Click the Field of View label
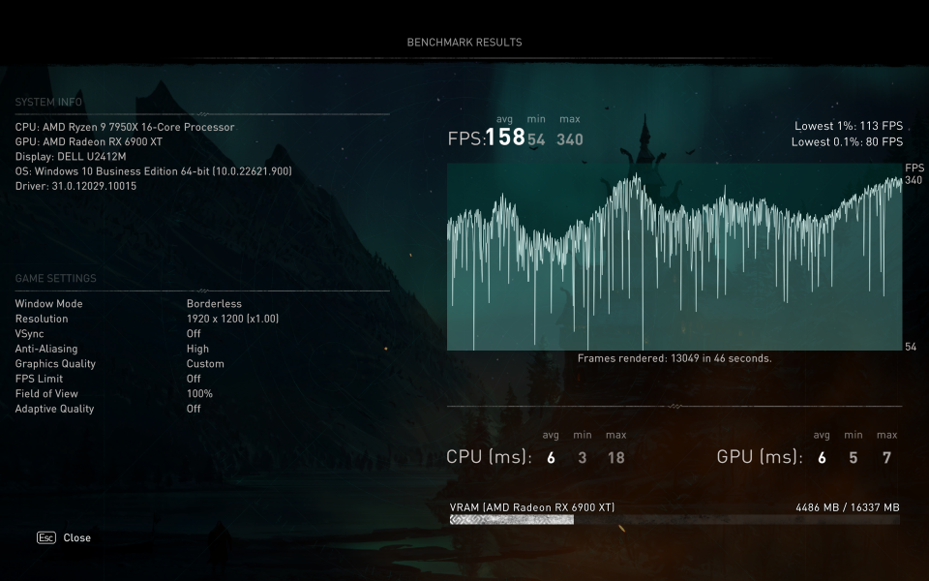929x581 pixels. coord(46,394)
